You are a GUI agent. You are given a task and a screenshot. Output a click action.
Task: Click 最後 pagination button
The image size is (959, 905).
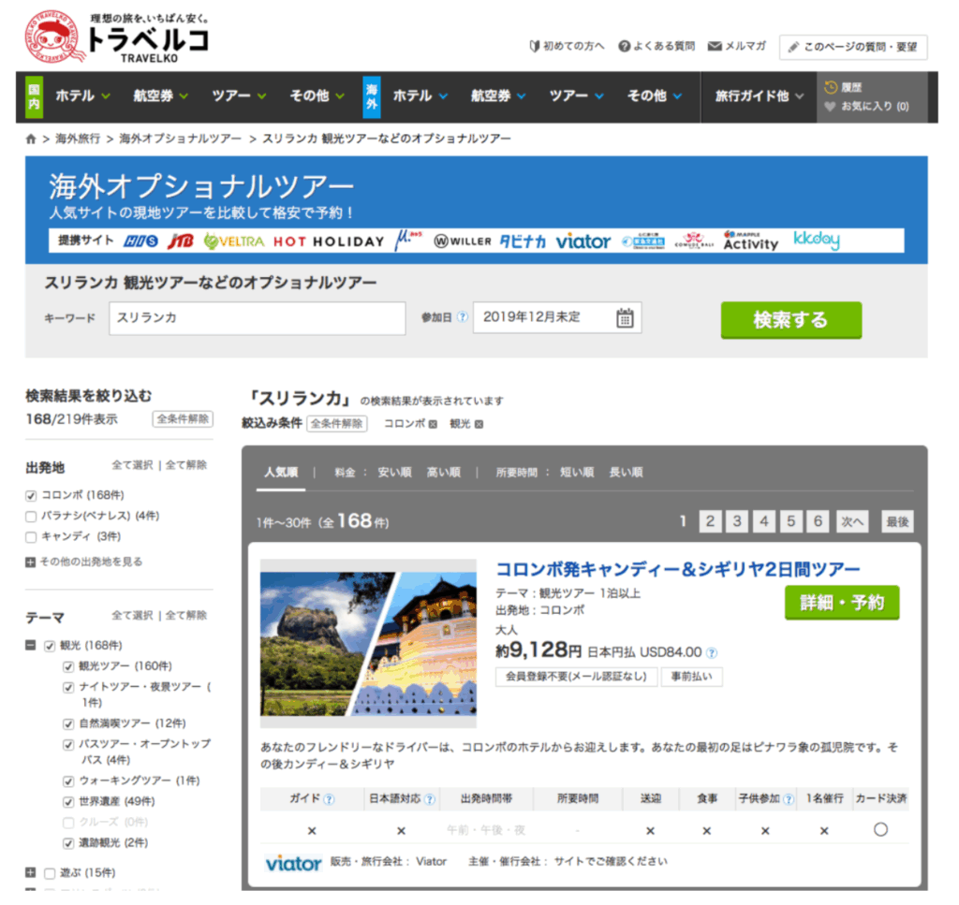point(897,522)
